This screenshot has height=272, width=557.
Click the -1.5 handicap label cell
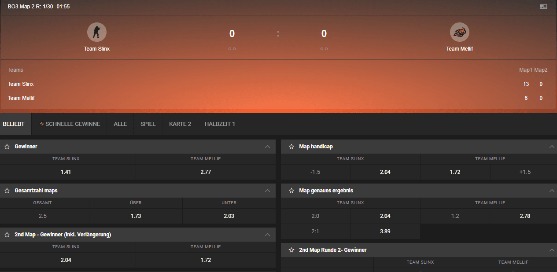pyautogui.click(x=315, y=172)
